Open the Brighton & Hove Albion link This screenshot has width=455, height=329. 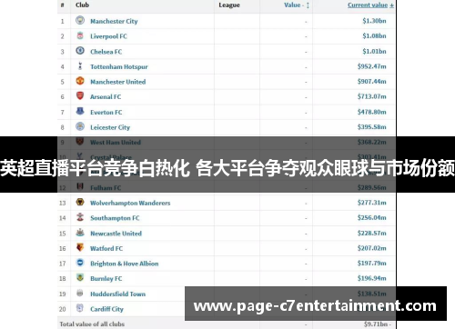pyautogui.click(x=125, y=264)
